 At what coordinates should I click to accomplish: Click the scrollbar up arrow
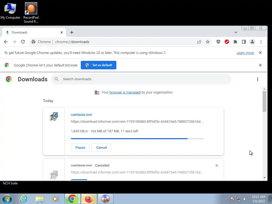tap(264, 89)
